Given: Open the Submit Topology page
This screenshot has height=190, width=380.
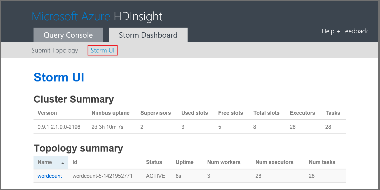Looking at the screenshot, I should [x=55, y=51].
